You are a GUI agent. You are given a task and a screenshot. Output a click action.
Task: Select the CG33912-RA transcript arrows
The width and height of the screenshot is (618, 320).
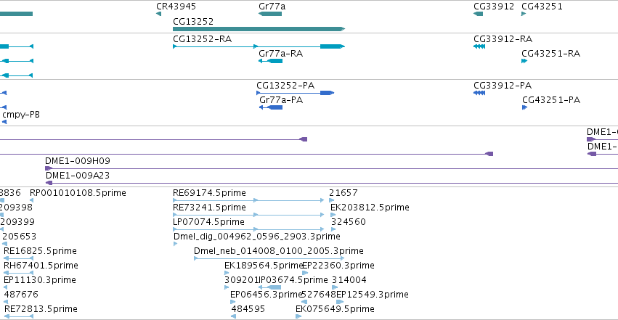[479, 46]
